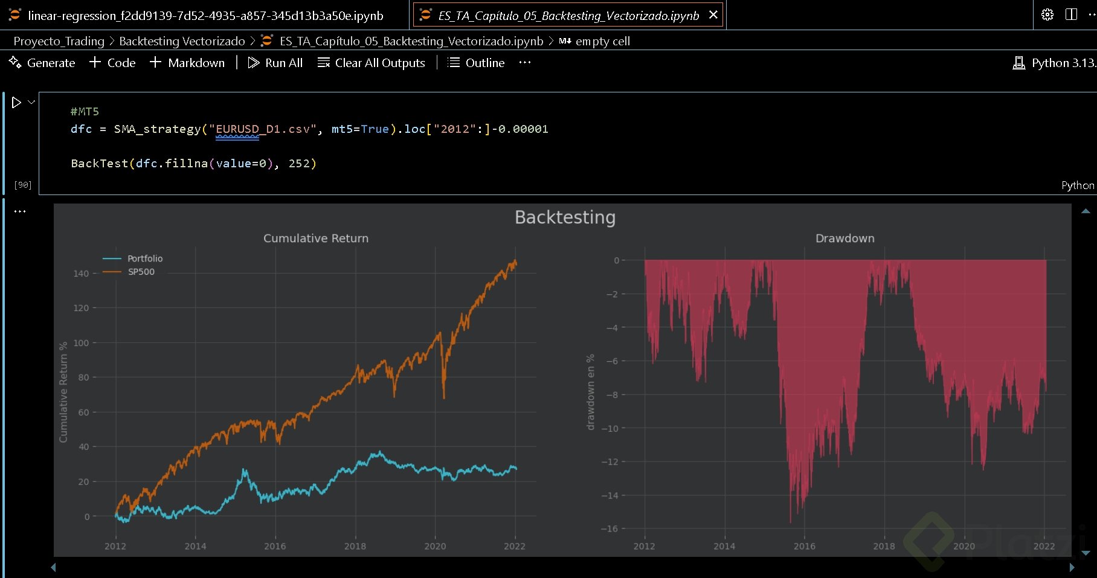This screenshot has height=578, width=1097.
Task: Open Proyecto_Trading breadcrumb folder
Action: click(x=59, y=41)
